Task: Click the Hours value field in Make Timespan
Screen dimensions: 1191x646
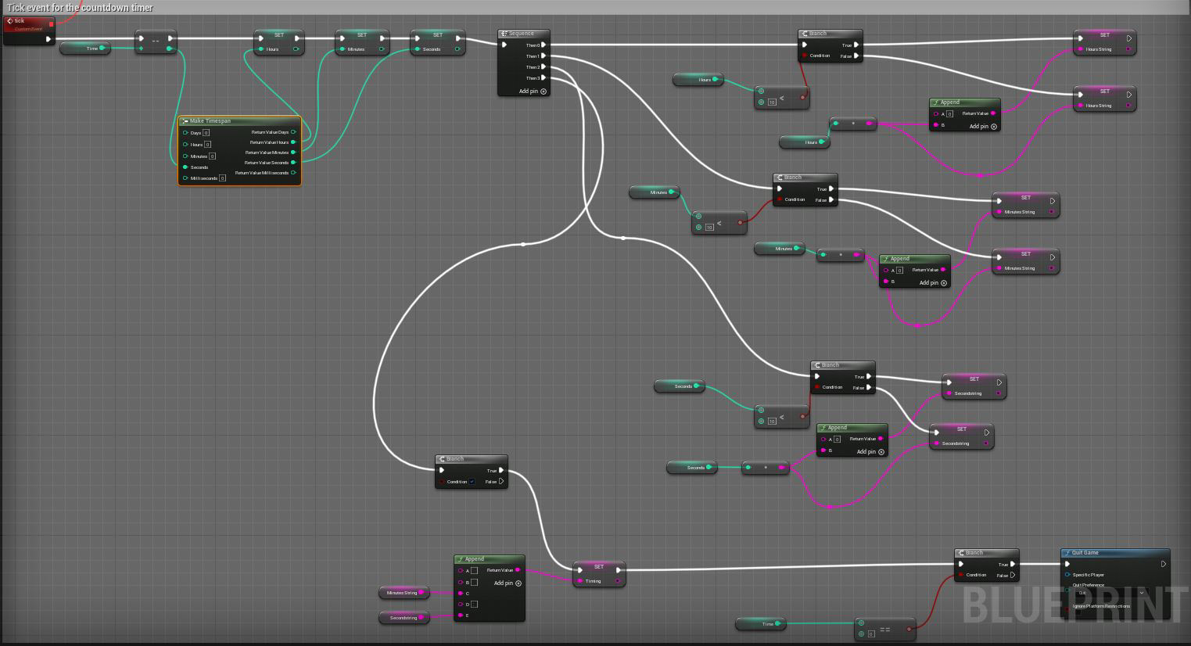Action: [207, 144]
